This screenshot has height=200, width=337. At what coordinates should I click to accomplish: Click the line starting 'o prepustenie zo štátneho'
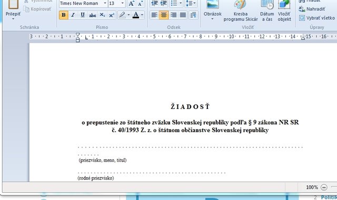tap(190, 123)
